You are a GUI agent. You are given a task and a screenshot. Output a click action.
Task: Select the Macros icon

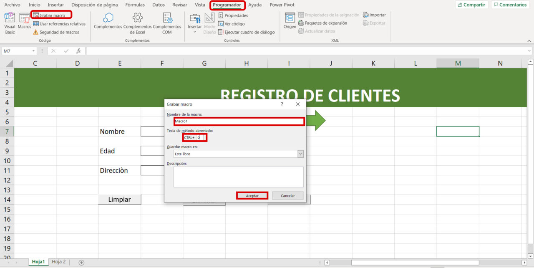pyautogui.click(x=25, y=21)
